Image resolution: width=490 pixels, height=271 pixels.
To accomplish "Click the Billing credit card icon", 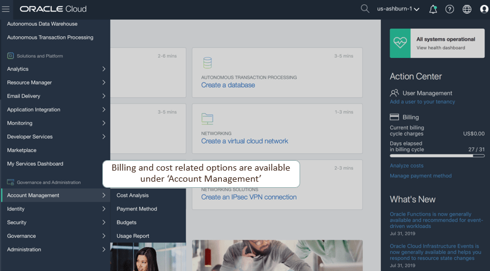I will tap(394, 117).
